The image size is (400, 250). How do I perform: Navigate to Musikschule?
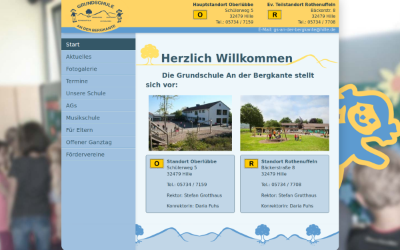[98, 118]
